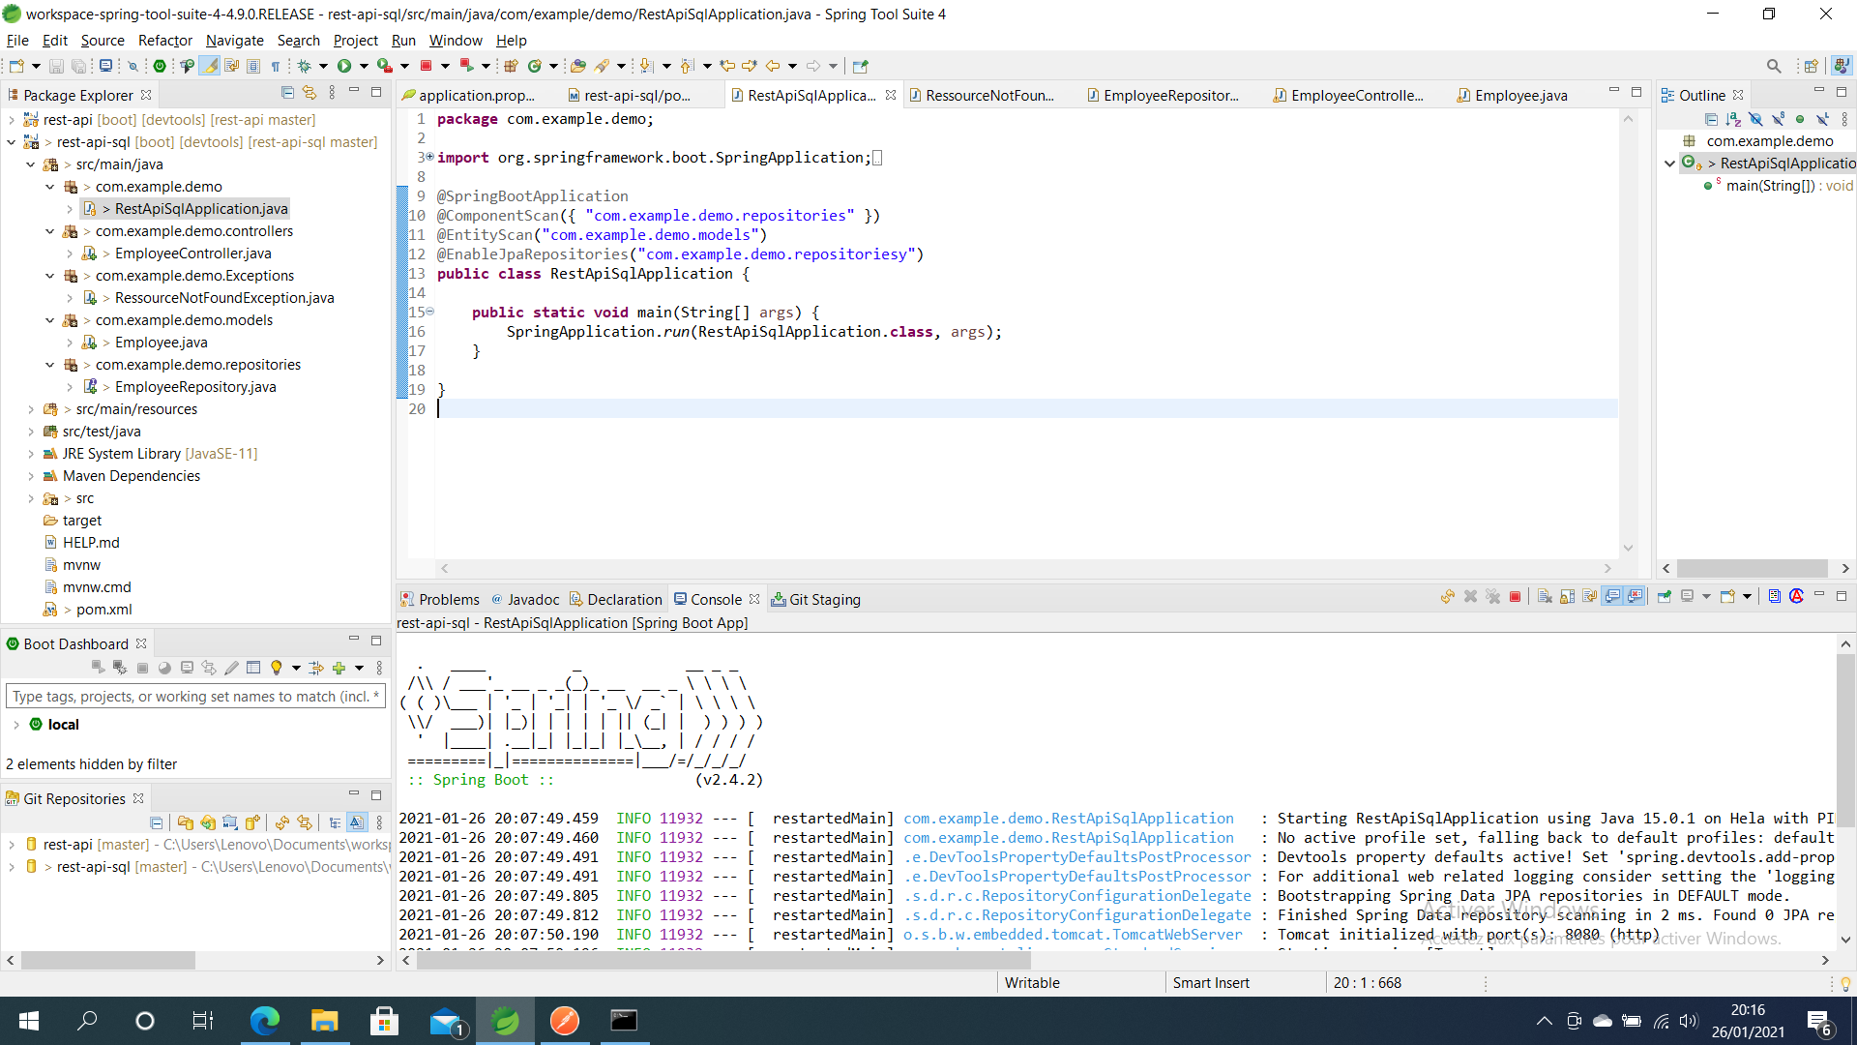Click the Sort icon in Outline toolbar
The height and width of the screenshot is (1045, 1857).
tap(1733, 119)
